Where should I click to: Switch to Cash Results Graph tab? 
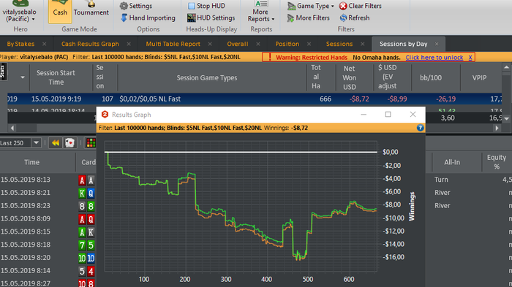coord(90,44)
